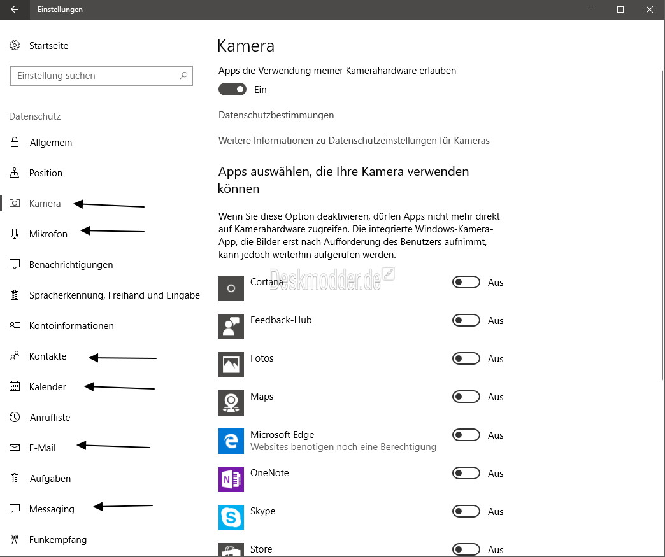Click 'Websites benötigen noch eine Berechtigung' text
The image size is (665, 557).
click(343, 447)
